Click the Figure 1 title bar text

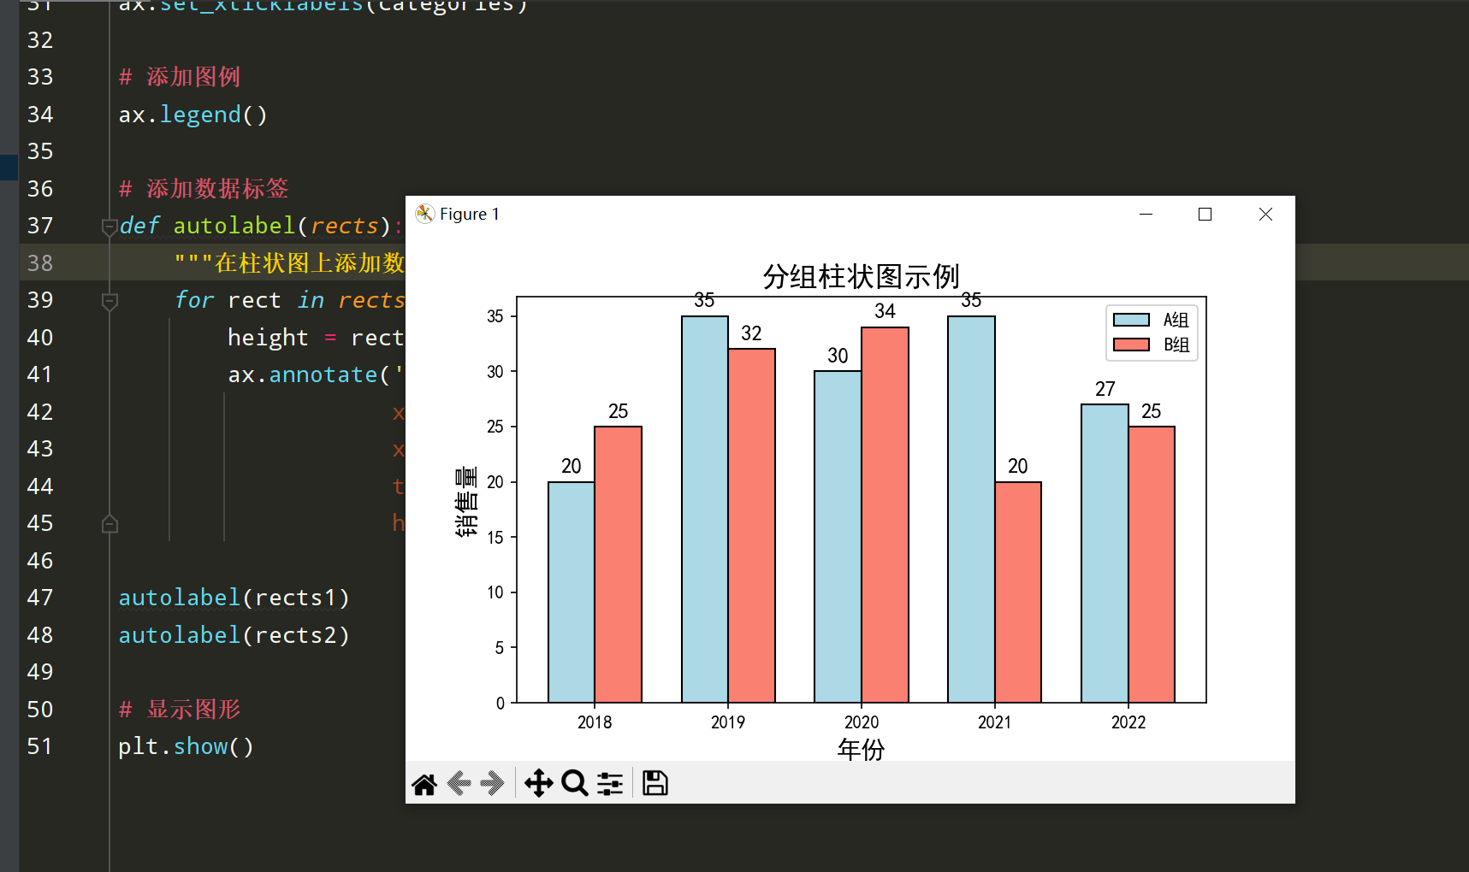(469, 214)
